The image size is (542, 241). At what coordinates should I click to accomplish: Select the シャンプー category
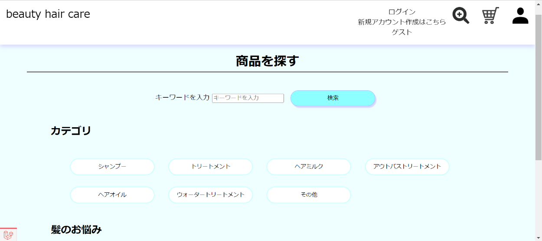112,167
